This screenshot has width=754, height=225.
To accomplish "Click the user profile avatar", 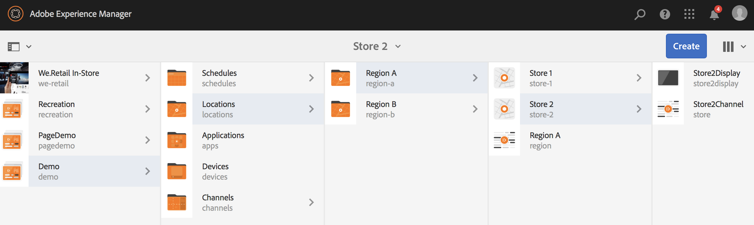I will tap(739, 14).
